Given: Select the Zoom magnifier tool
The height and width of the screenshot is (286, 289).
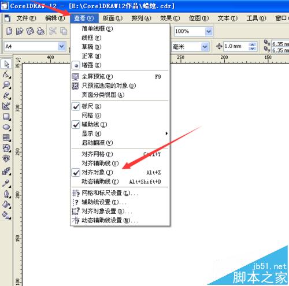Looking at the screenshot, I should (x=6, y=85).
